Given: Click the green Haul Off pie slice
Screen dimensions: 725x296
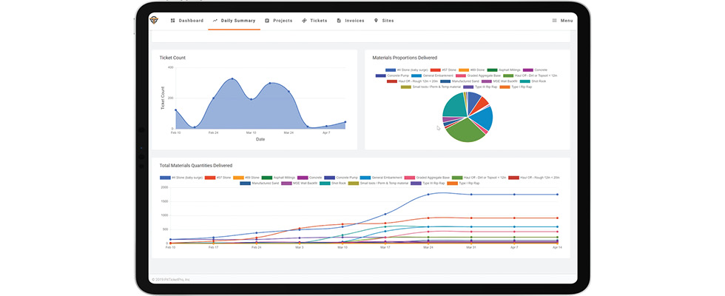Looking at the screenshot, I should point(465,132).
